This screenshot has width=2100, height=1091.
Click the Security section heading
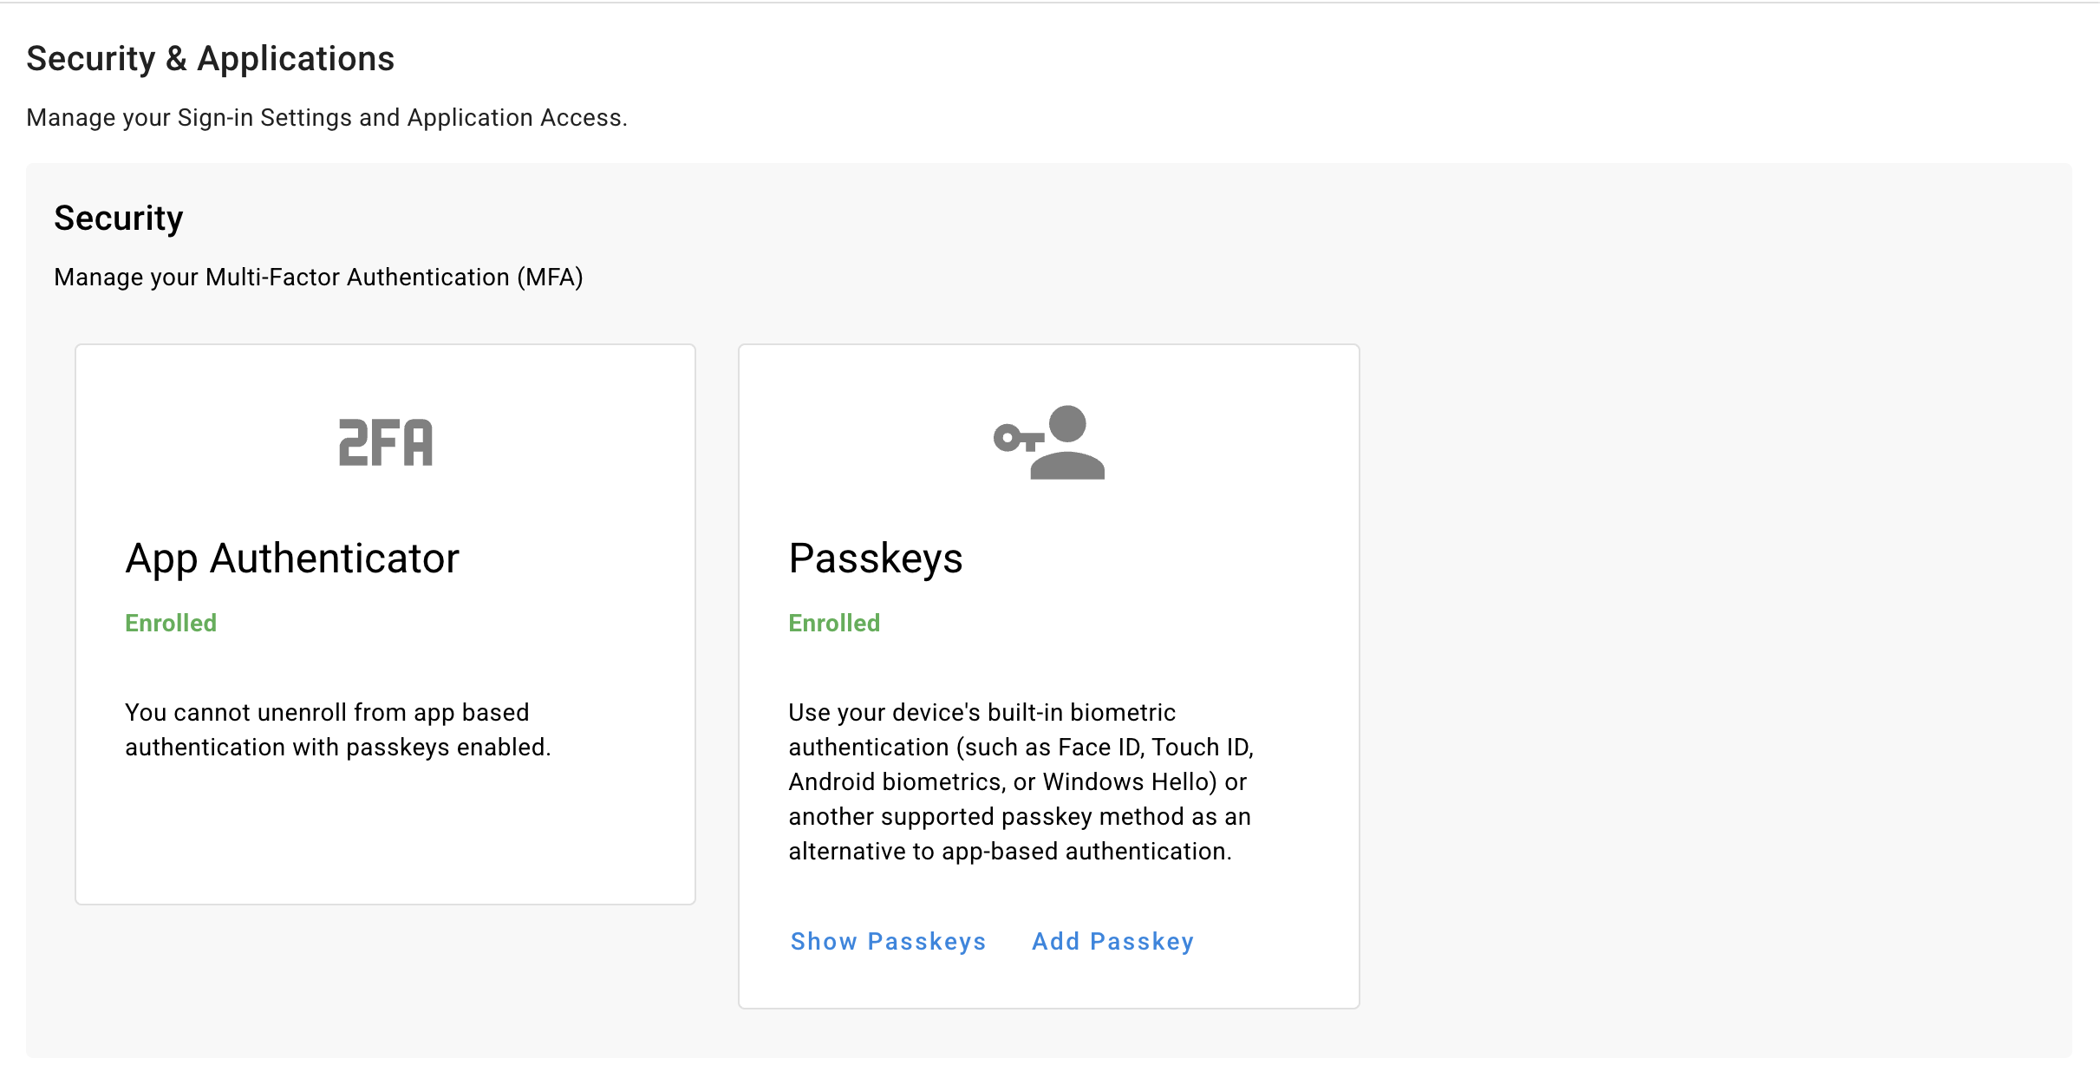click(118, 218)
